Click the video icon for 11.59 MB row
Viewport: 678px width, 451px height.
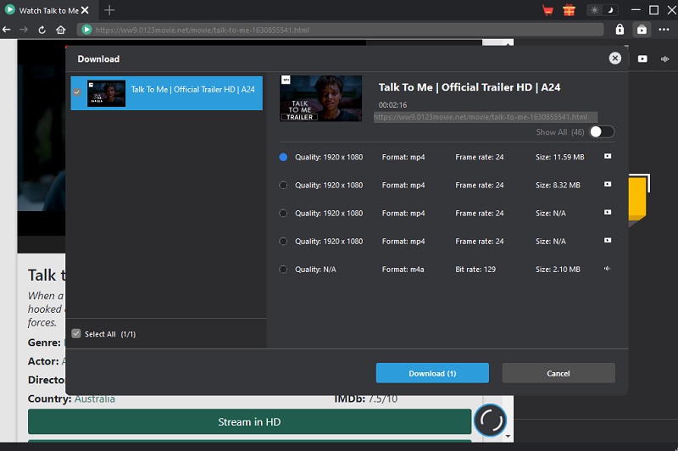coord(608,156)
